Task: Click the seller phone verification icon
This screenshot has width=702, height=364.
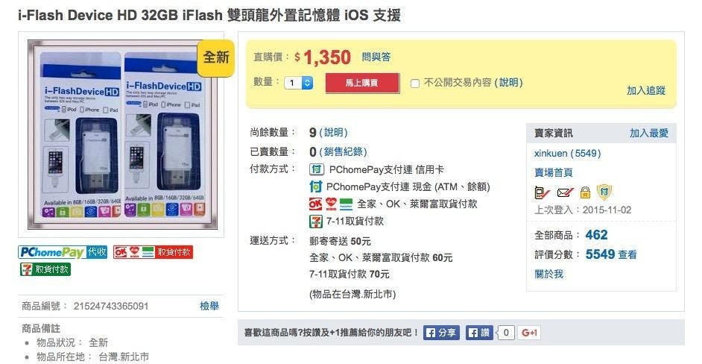Action: point(542,192)
